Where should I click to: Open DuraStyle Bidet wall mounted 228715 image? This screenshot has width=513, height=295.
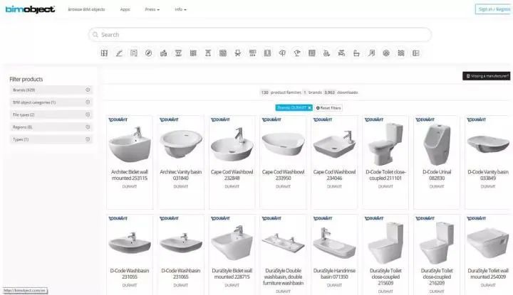point(232,242)
